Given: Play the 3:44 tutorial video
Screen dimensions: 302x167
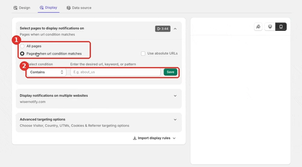Looking at the screenshot, I should (163, 29).
